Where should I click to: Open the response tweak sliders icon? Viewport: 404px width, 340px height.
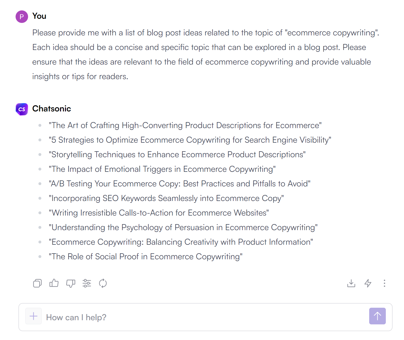87,283
